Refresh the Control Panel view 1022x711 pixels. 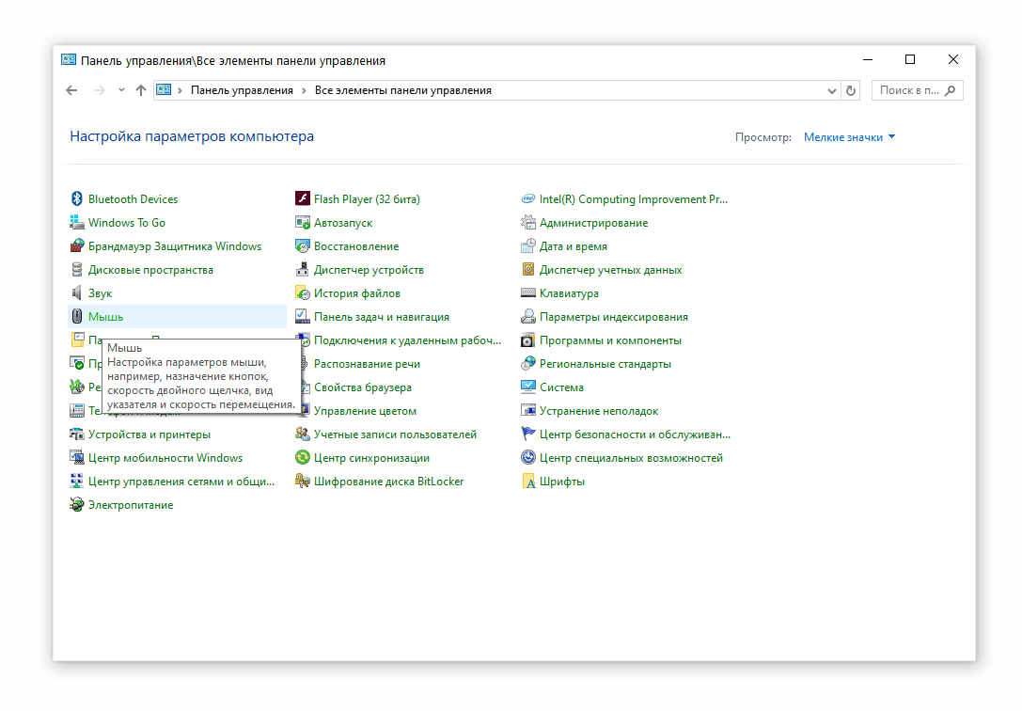[x=851, y=90]
